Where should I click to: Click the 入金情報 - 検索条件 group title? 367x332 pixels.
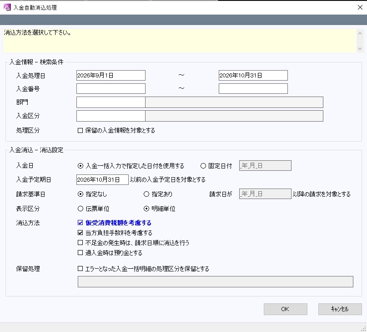coord(36,62)
